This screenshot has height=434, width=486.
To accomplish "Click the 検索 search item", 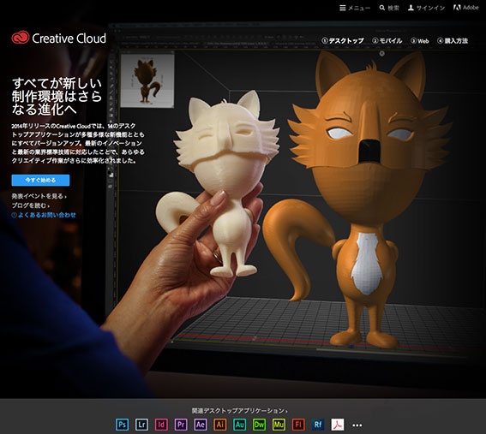I will point(389,8).
